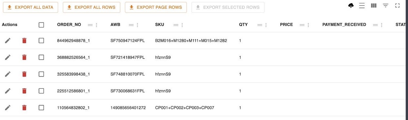Open PAYMENT_REQUIRED column actions menu

click(382, 25)
